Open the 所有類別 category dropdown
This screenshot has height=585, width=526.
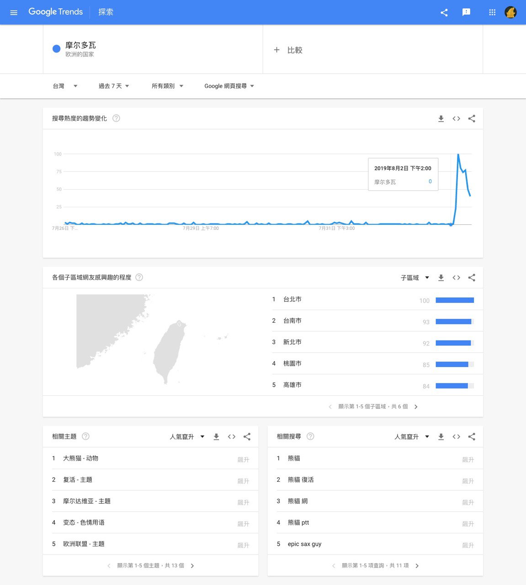pyautogui.click(x=167, y=86)
